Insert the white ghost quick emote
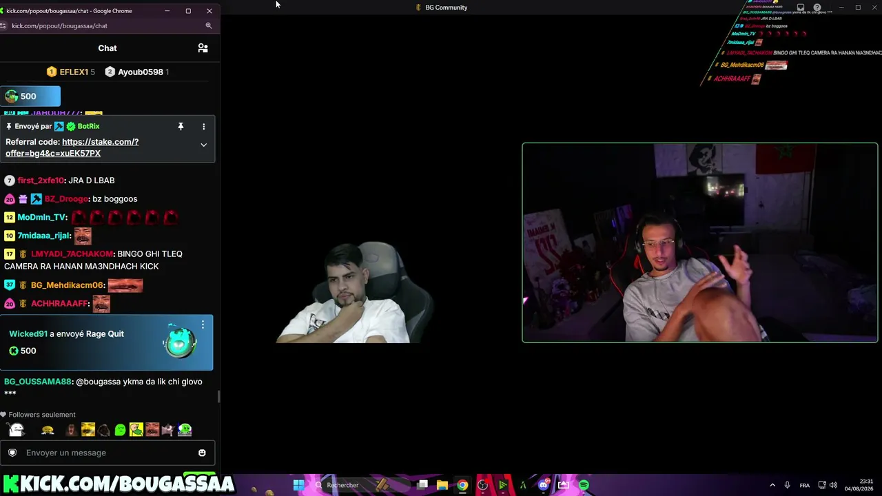This screenshot has width=882, height=496. [17, 431]
